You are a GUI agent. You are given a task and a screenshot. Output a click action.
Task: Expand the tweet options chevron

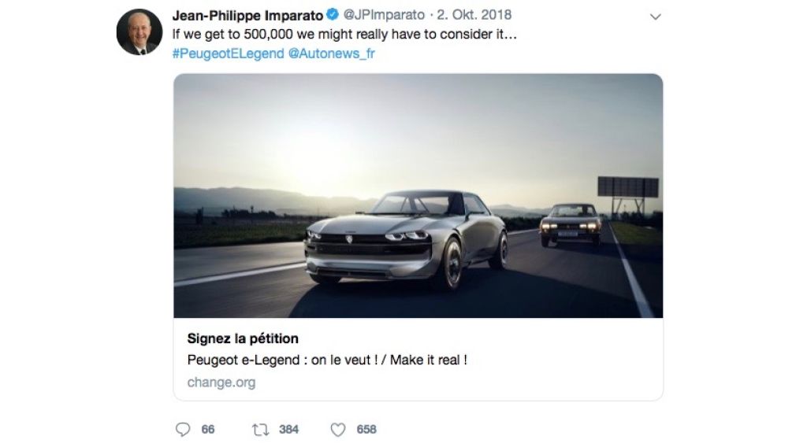(654, 16)
